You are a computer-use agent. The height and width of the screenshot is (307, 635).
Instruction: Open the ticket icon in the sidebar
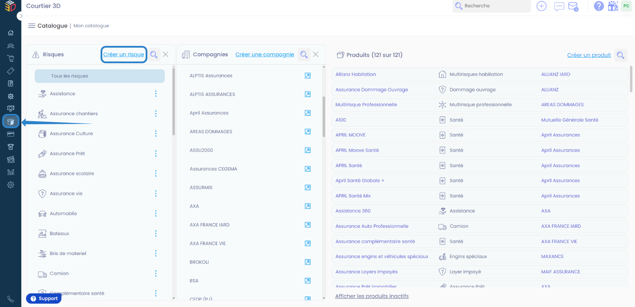pyautogui.click(x=11, y=71)
